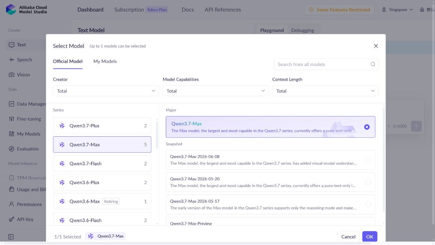Click the Retiring tag on Qwen3.6-Max

[x=111, y=202]
